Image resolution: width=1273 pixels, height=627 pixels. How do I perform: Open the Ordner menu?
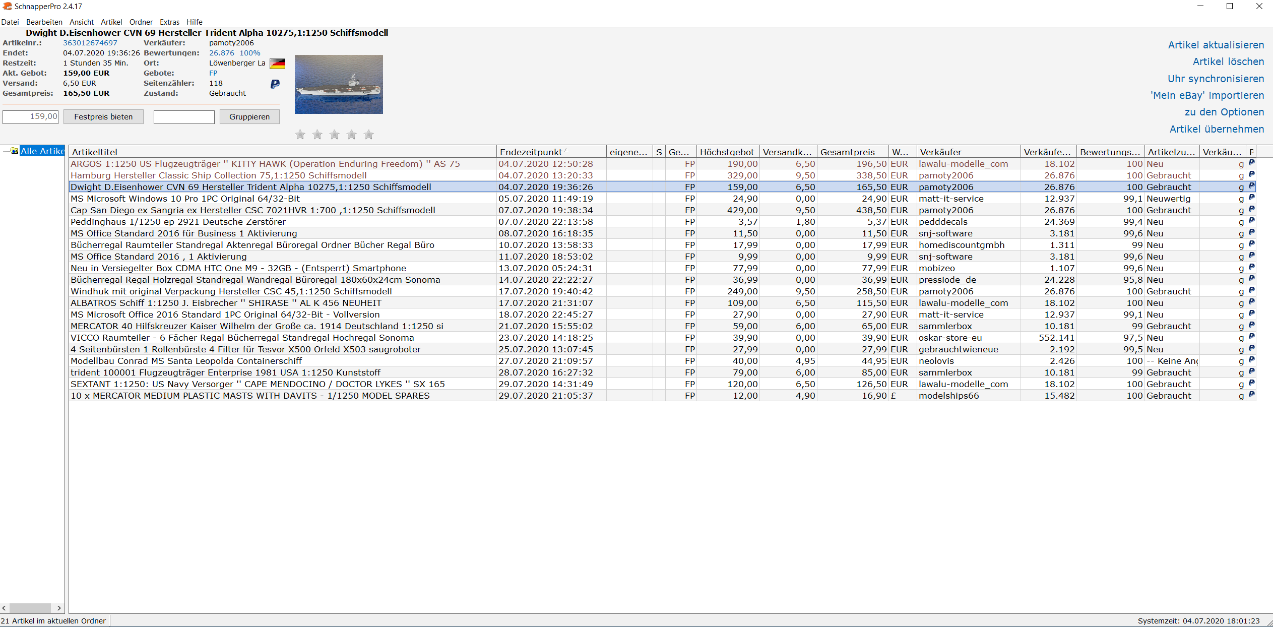click(x=141, y=22)
